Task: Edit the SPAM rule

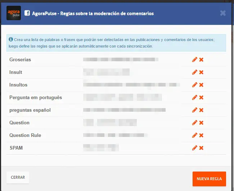Action: 195,148
